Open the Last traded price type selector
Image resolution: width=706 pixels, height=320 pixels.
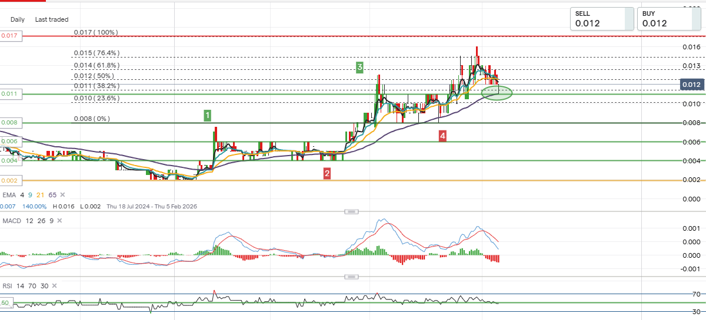click(52, 19)
